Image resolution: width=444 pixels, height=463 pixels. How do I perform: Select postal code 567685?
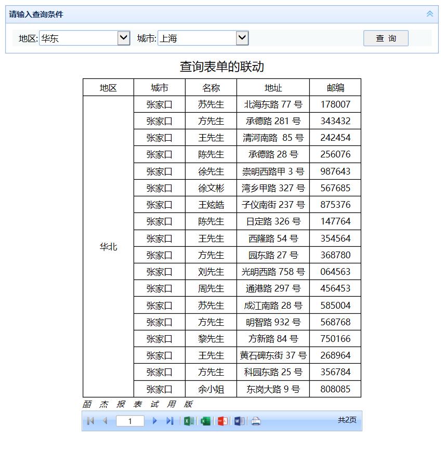[335, 188]
